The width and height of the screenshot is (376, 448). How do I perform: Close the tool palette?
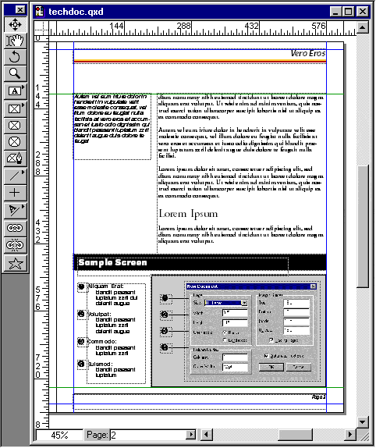click(x=20, y=10)
